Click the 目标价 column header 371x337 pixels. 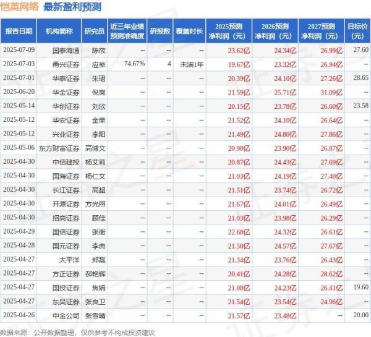pyautogui.click(x=357, y=31)
